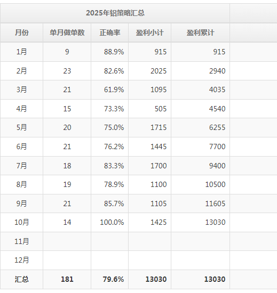Click the title cell 2025年铝策略汇总
Screen dimensions: 277x293
(x=115, y=13)
